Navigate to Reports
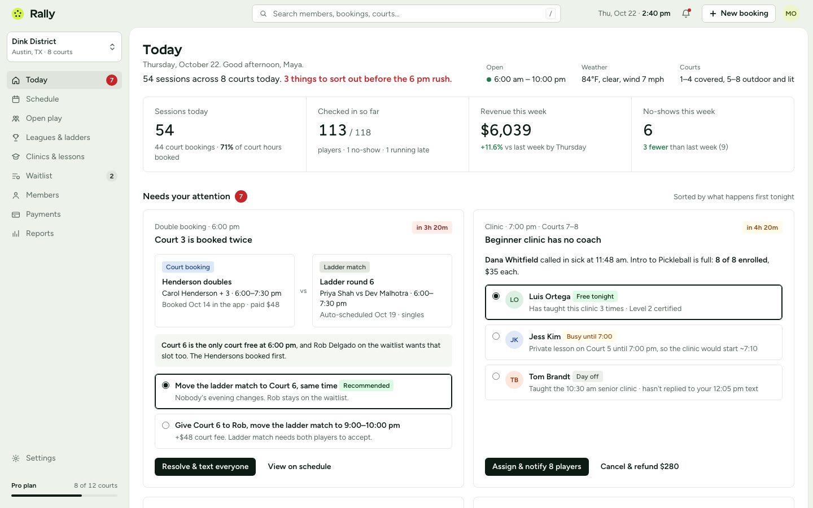The image size is (813, 508). (x=64, y=234)
